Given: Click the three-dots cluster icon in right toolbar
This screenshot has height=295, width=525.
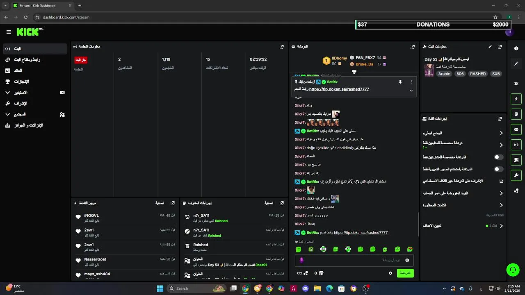Looking at the screenshot, I should (x=516, y=191).
